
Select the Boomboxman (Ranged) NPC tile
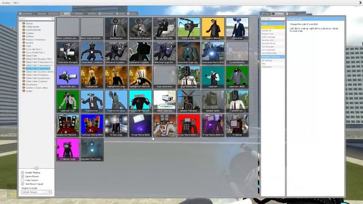pyautogui.click(x=140, y=29)
